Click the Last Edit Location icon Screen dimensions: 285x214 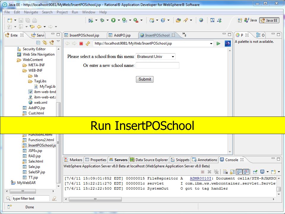[32, 27]
